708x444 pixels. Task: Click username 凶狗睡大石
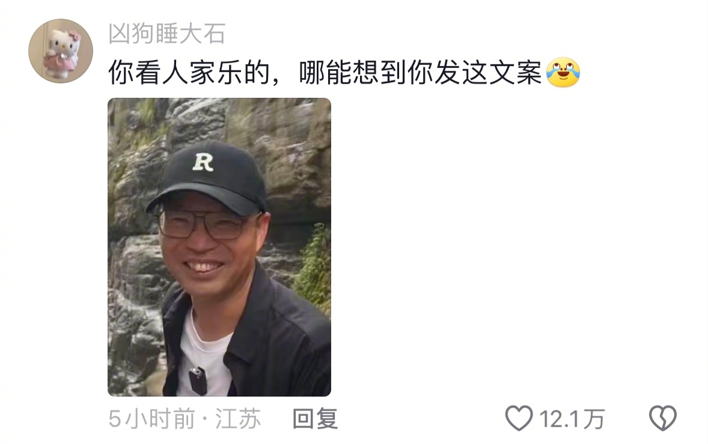[x=167, y=34]
